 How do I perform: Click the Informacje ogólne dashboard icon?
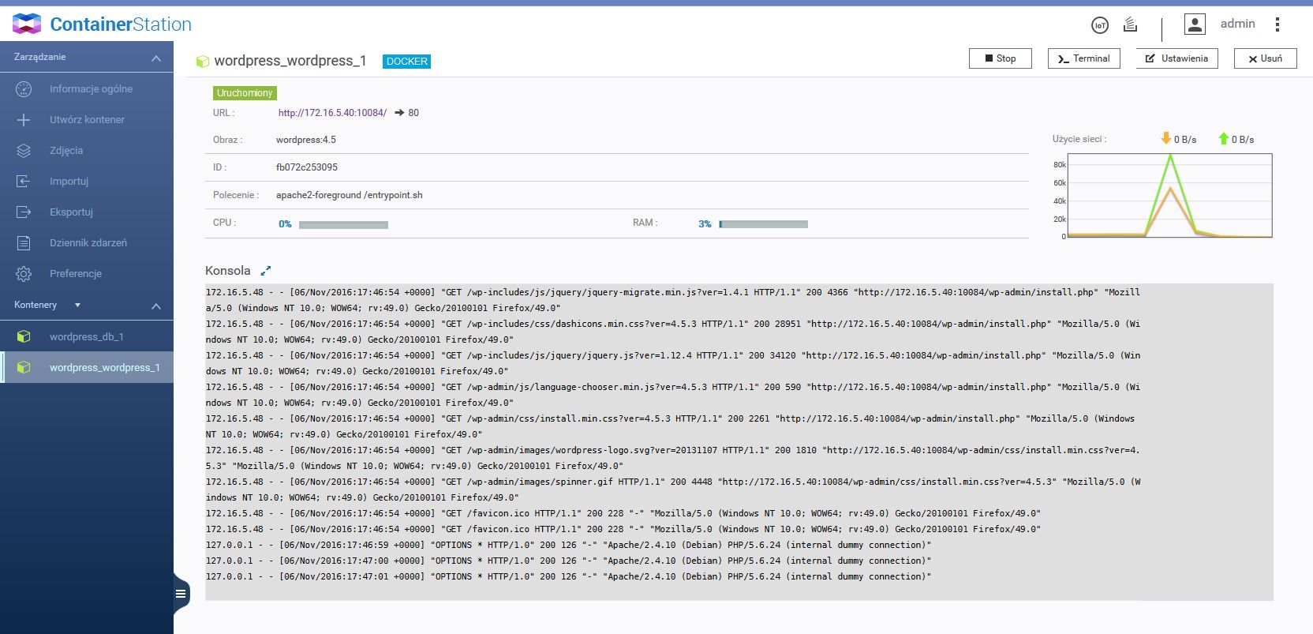click(x=24, y=89)
